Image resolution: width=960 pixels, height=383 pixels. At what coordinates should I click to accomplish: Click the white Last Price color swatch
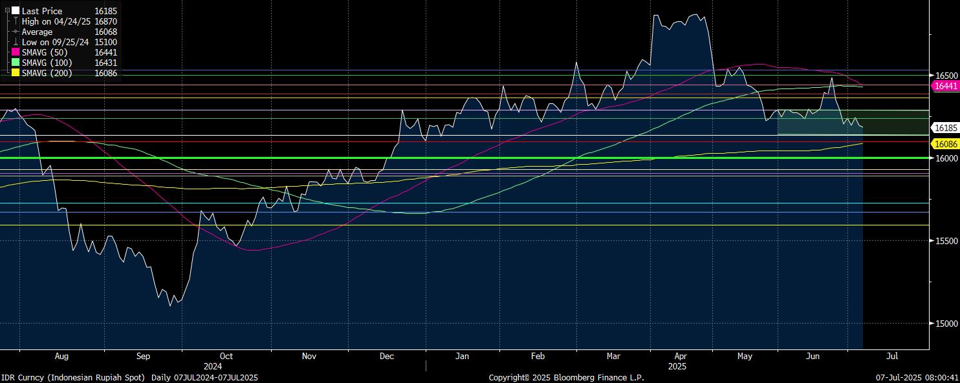16,11
